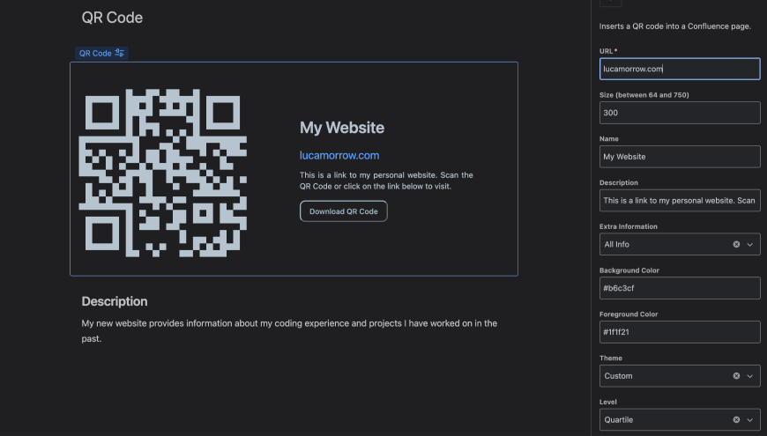767x436 pixels.
Task: Edit the Size field showing 300
Action: click(680, 113)
